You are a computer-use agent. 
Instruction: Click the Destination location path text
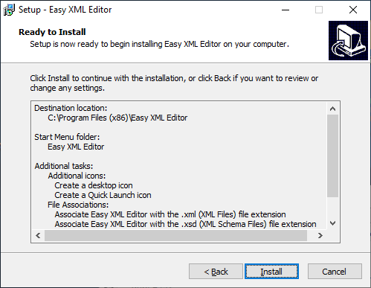[x=117, y=118]
